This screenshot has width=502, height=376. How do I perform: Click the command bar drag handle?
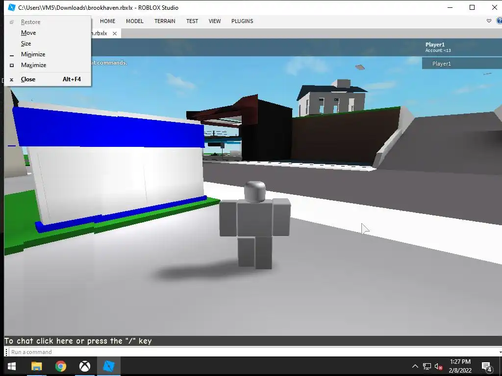pos(6,352)
